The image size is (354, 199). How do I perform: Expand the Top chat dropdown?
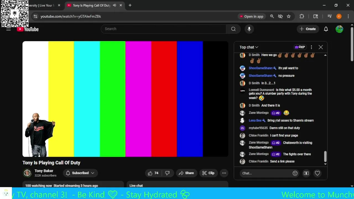pyautogui.click(x=249, y=47)
